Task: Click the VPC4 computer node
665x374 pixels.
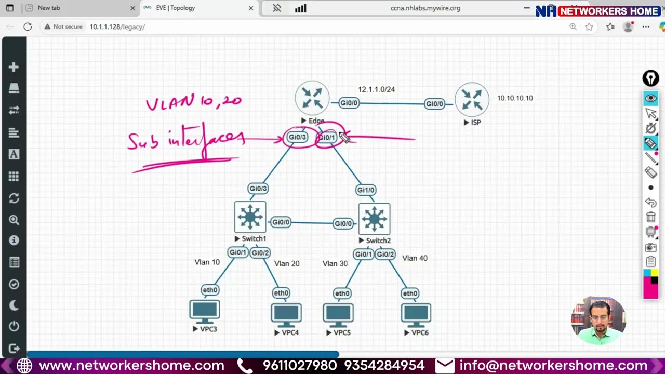Action: (286, 315)
